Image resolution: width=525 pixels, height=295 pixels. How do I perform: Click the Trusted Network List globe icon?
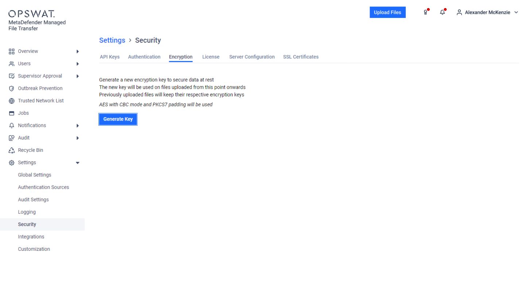[11, 100]
